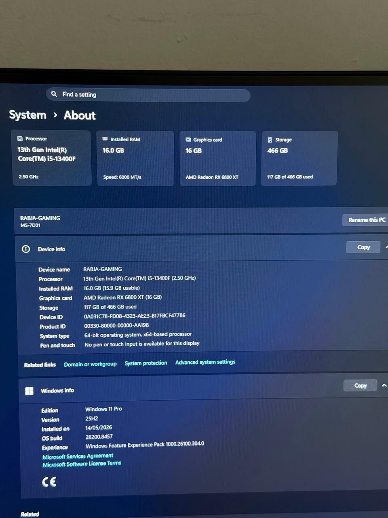Select the Product ID value 00330-80000-00000-AA198
Viewport: 388px width, 518px height.
point(116,325)
